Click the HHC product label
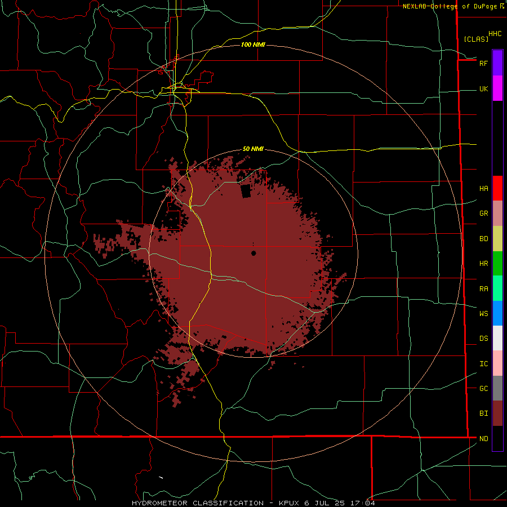The image size is (507, 507). 495,34
